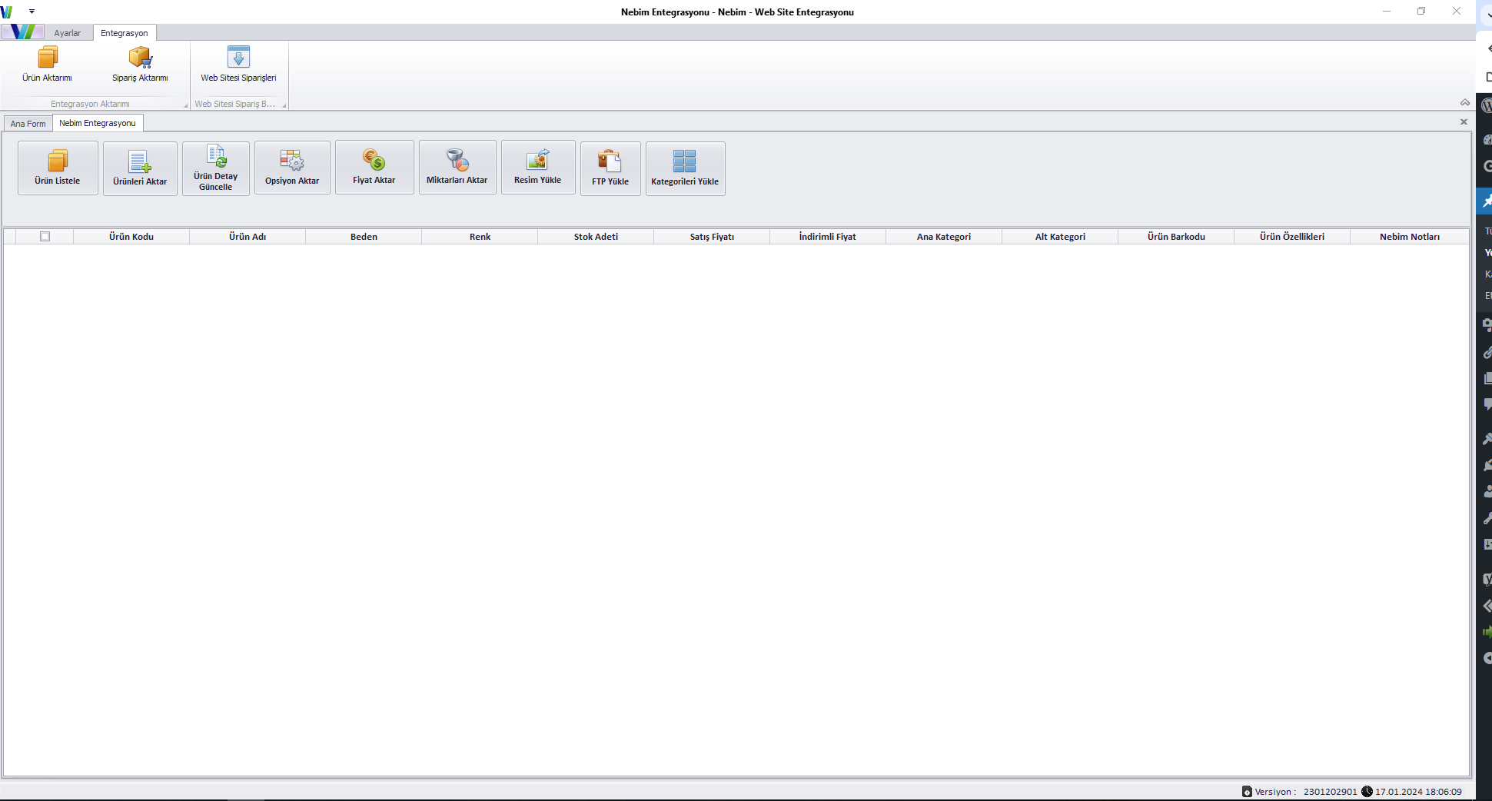Click the Fiyat Aktar button
1492x801 pixels.
[x=374, y=167]
